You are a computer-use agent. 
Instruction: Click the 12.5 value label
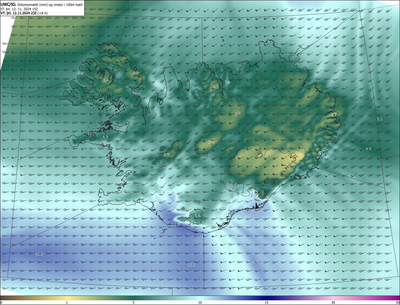tap(39, 254)
